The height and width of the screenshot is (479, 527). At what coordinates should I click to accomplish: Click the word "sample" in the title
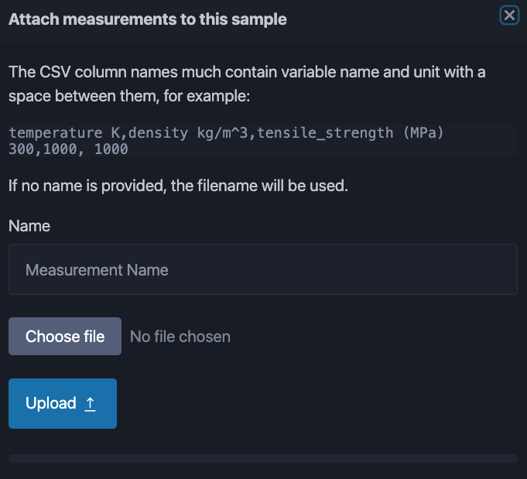pos(262,19)
